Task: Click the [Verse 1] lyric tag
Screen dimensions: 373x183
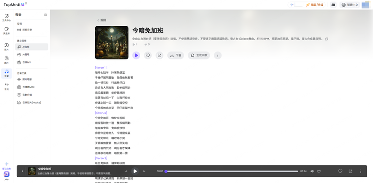Action: click(x=100, y=68)
